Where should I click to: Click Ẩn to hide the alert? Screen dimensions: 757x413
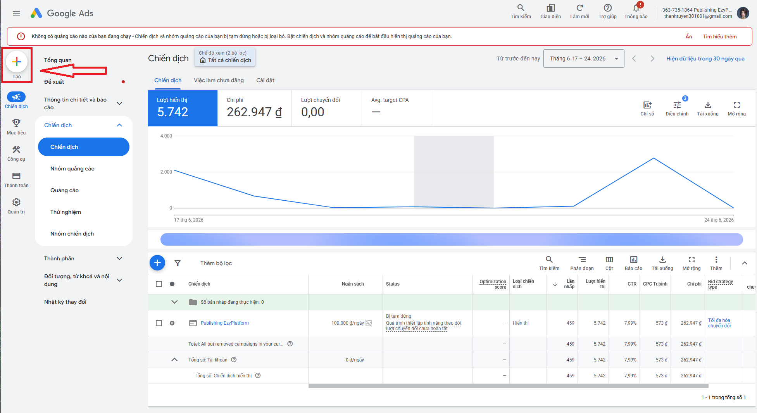[689, 36]
